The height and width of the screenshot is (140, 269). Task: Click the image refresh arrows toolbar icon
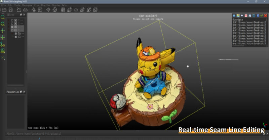point(70,10)
